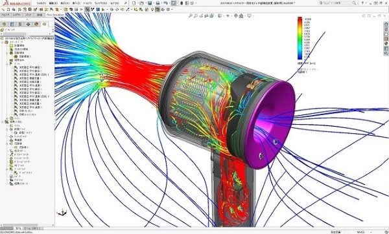Viewport: 389px width, 234px height.
Task: Click the Print icon in top toolbar
Action: click(158, 3)
